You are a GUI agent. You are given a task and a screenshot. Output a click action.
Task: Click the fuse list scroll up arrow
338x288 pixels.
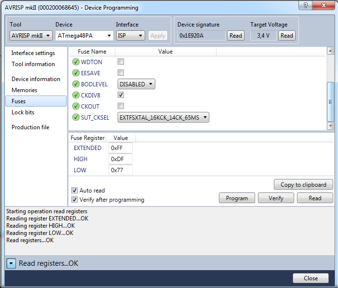click(x=330, y=51)
